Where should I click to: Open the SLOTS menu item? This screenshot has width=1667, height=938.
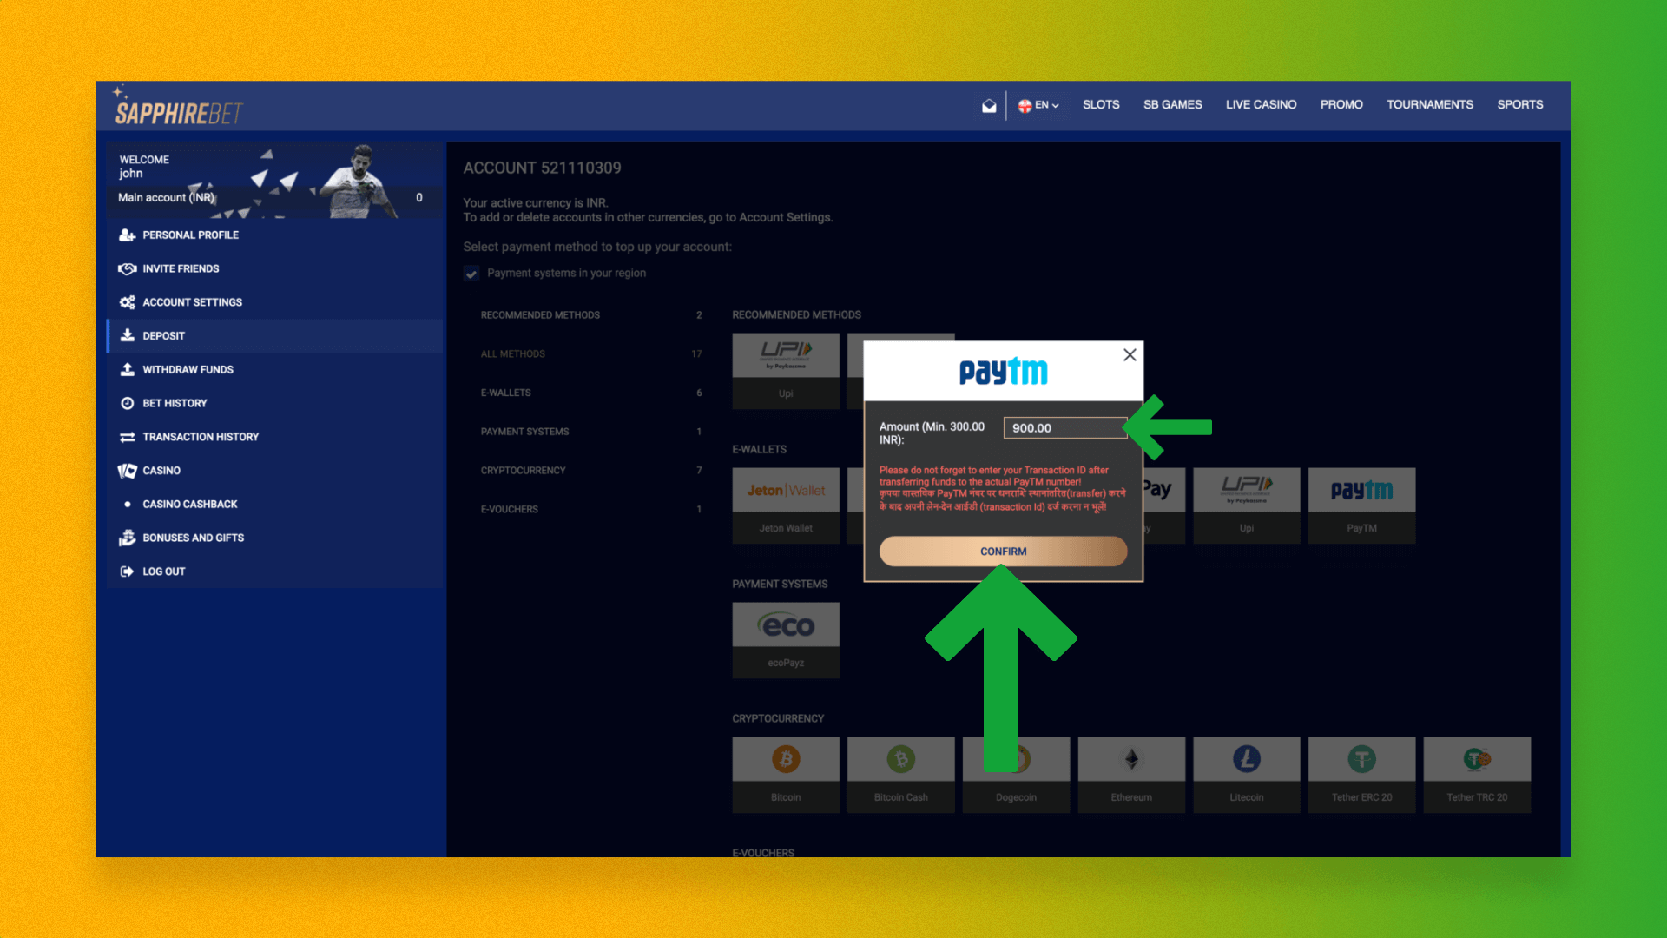click(1098, 104)
